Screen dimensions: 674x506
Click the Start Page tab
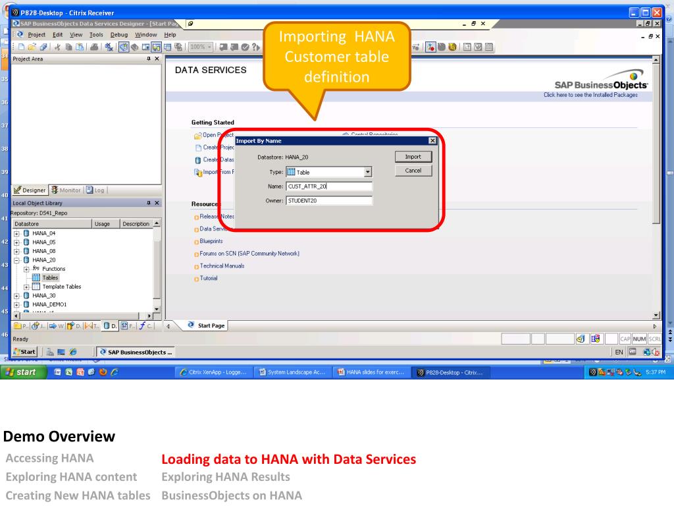click(x=206, y=325)
